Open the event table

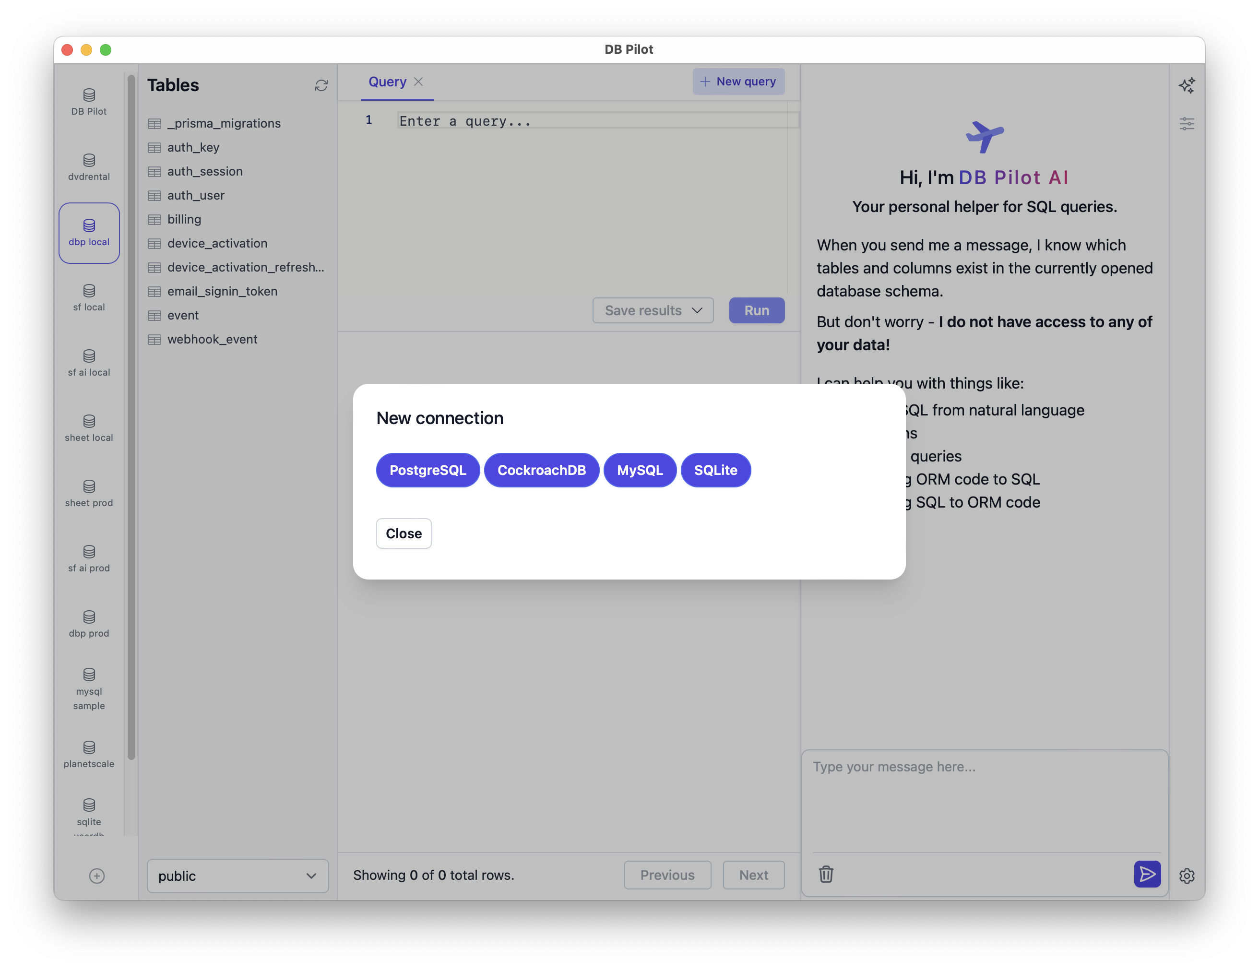pyautogui.click(x=238, y=315)
